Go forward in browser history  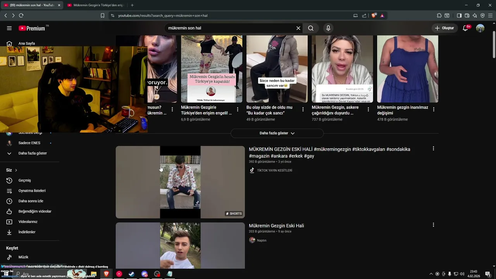click(13, 15)
